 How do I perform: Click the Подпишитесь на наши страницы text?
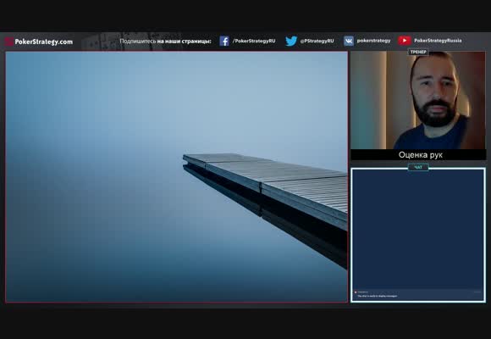tap(165, 41)
